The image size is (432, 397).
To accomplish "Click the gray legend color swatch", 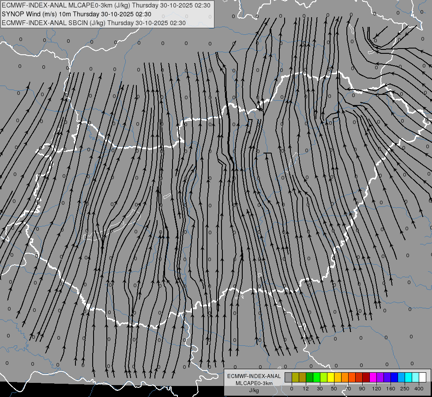I will 289,377.
